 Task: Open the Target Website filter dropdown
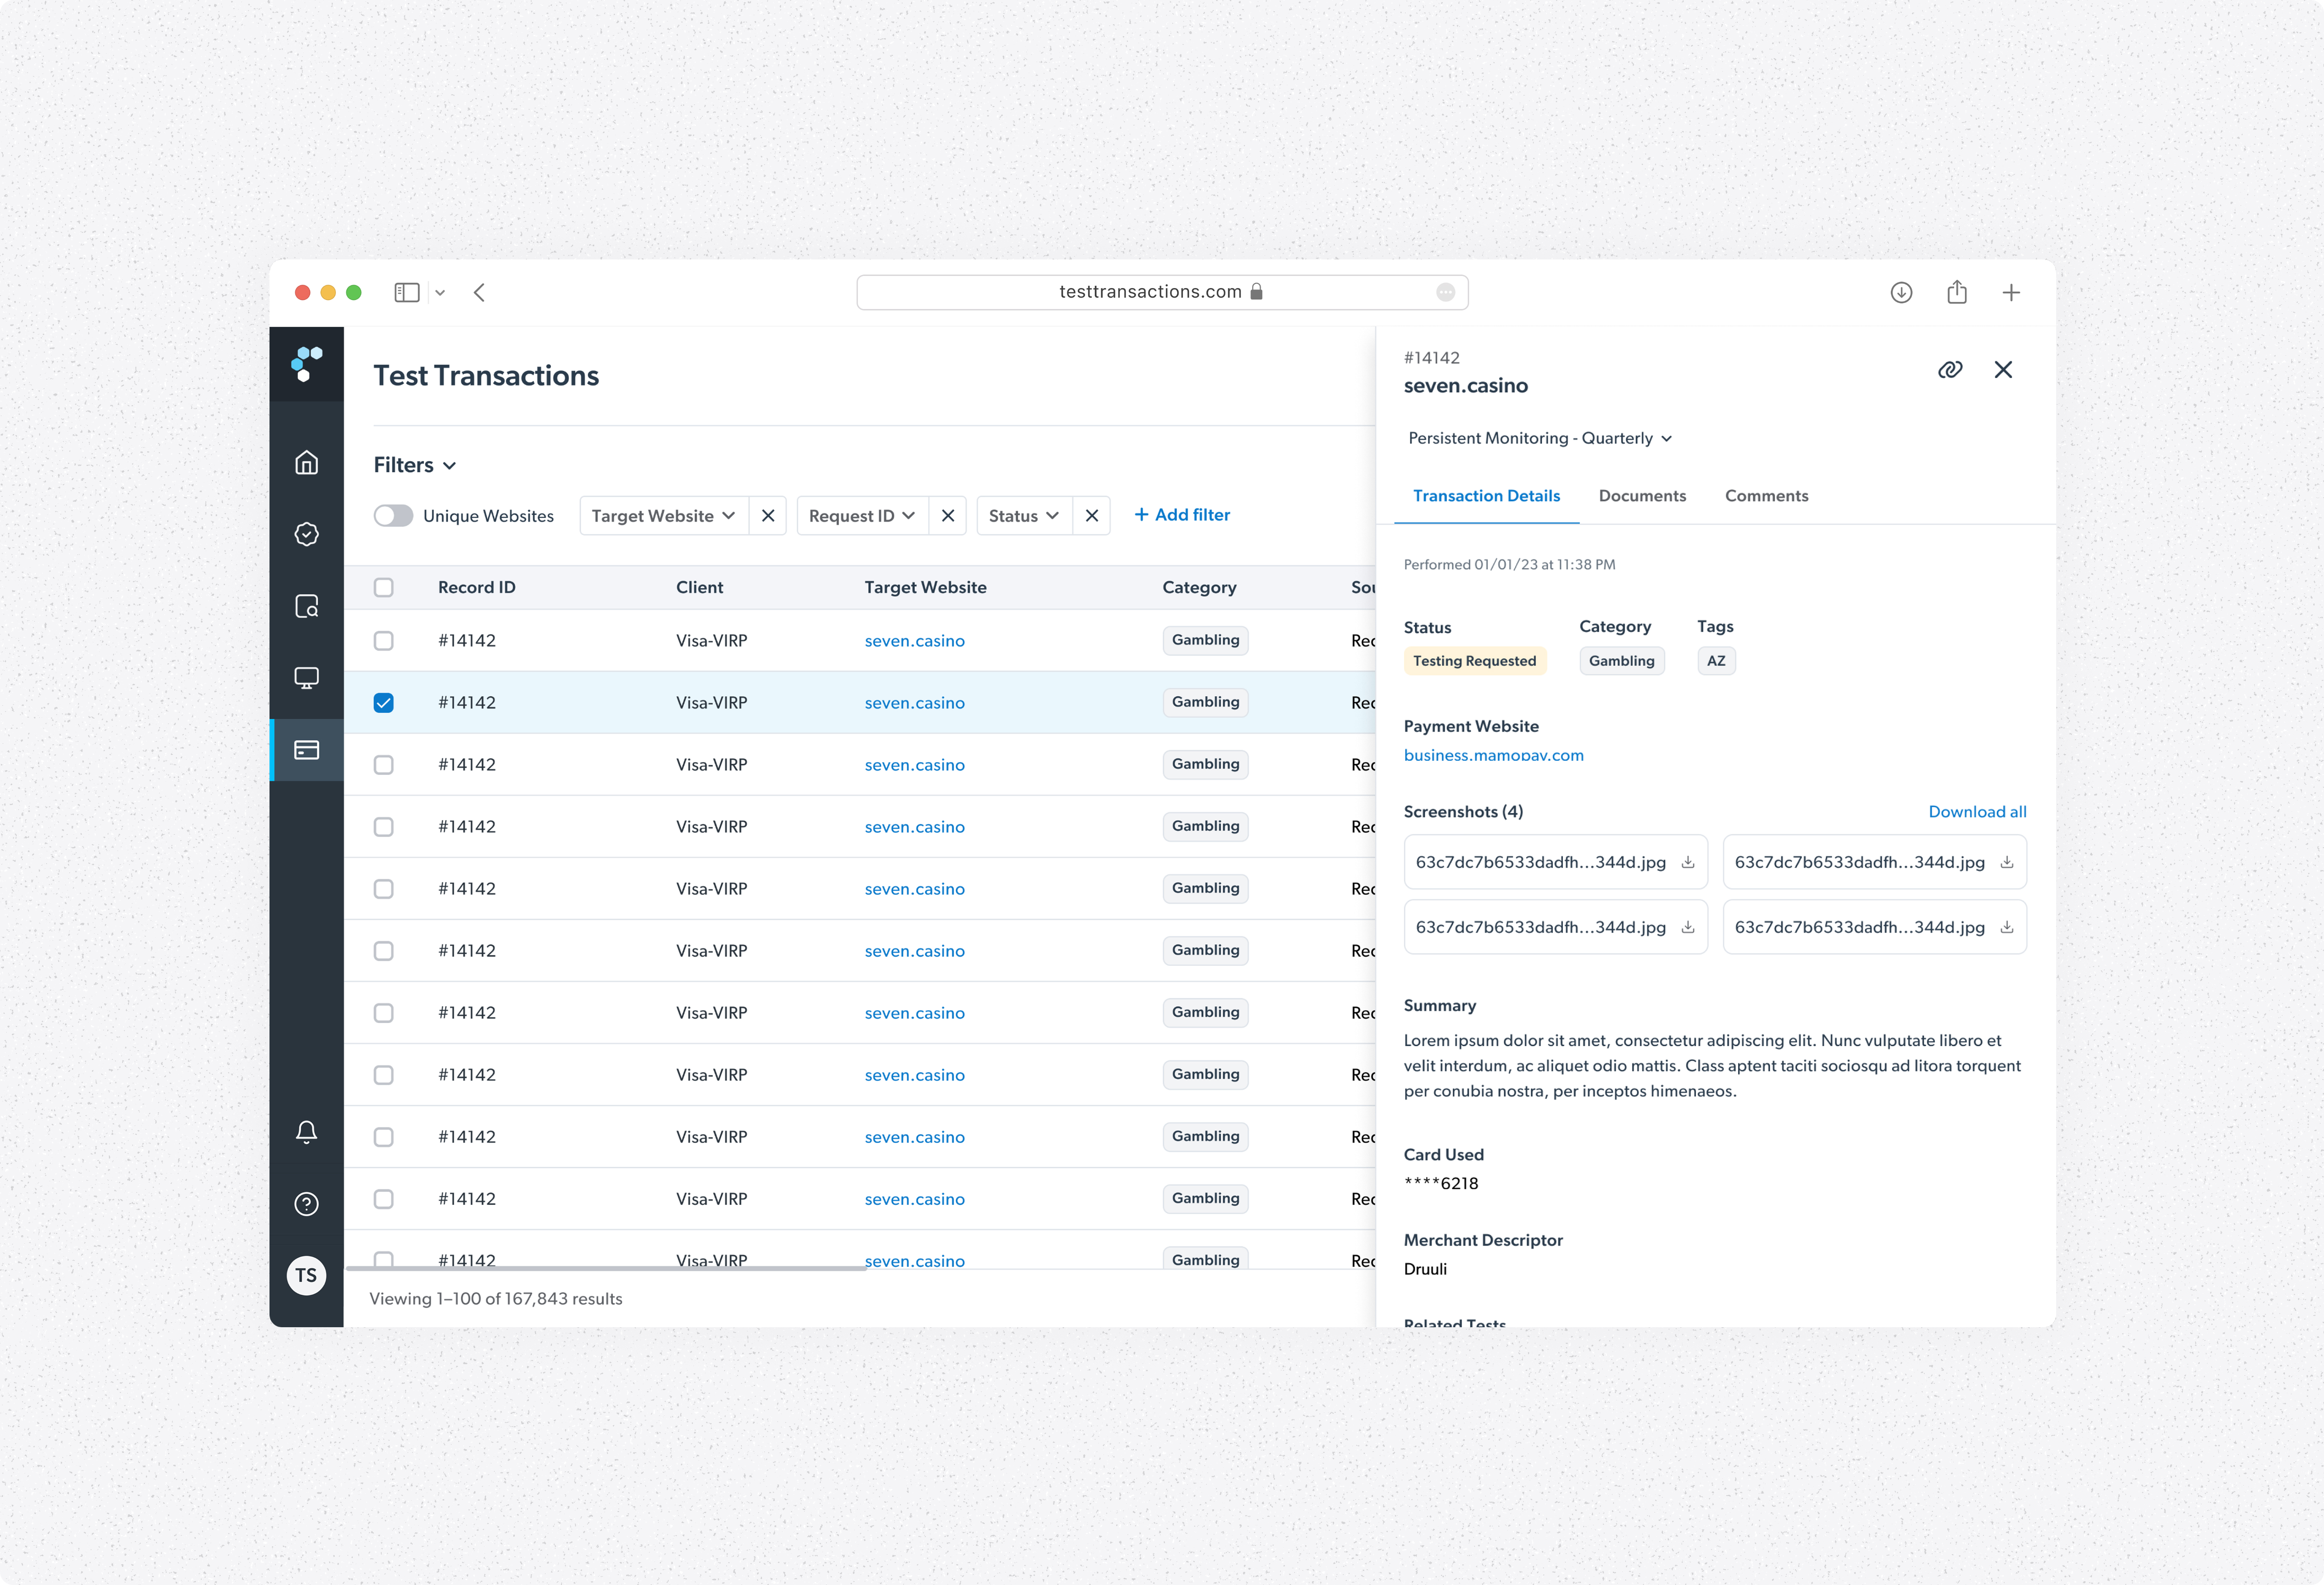[x=664, y=516]
